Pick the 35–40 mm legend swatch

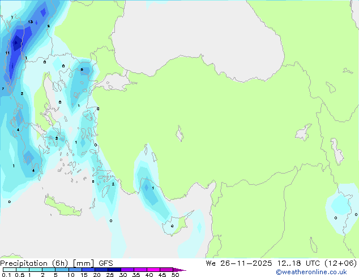pos(140,270)
